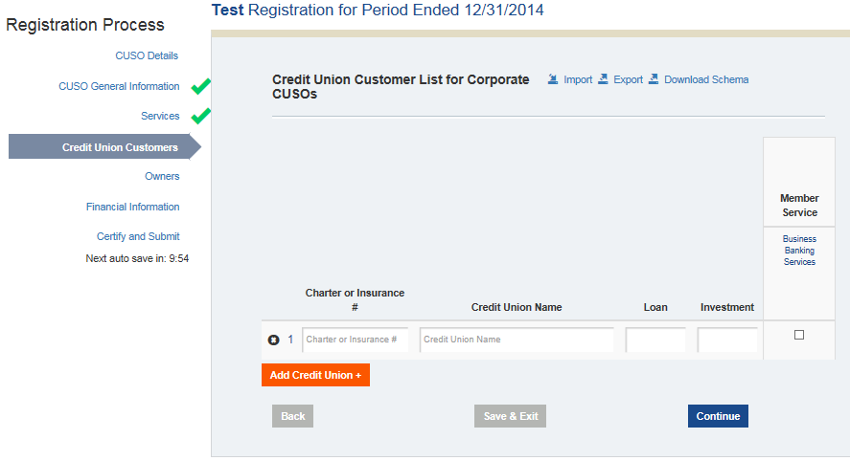Click the Save & Exit button
The image size is (850, 461).
[x=510, y=416]
